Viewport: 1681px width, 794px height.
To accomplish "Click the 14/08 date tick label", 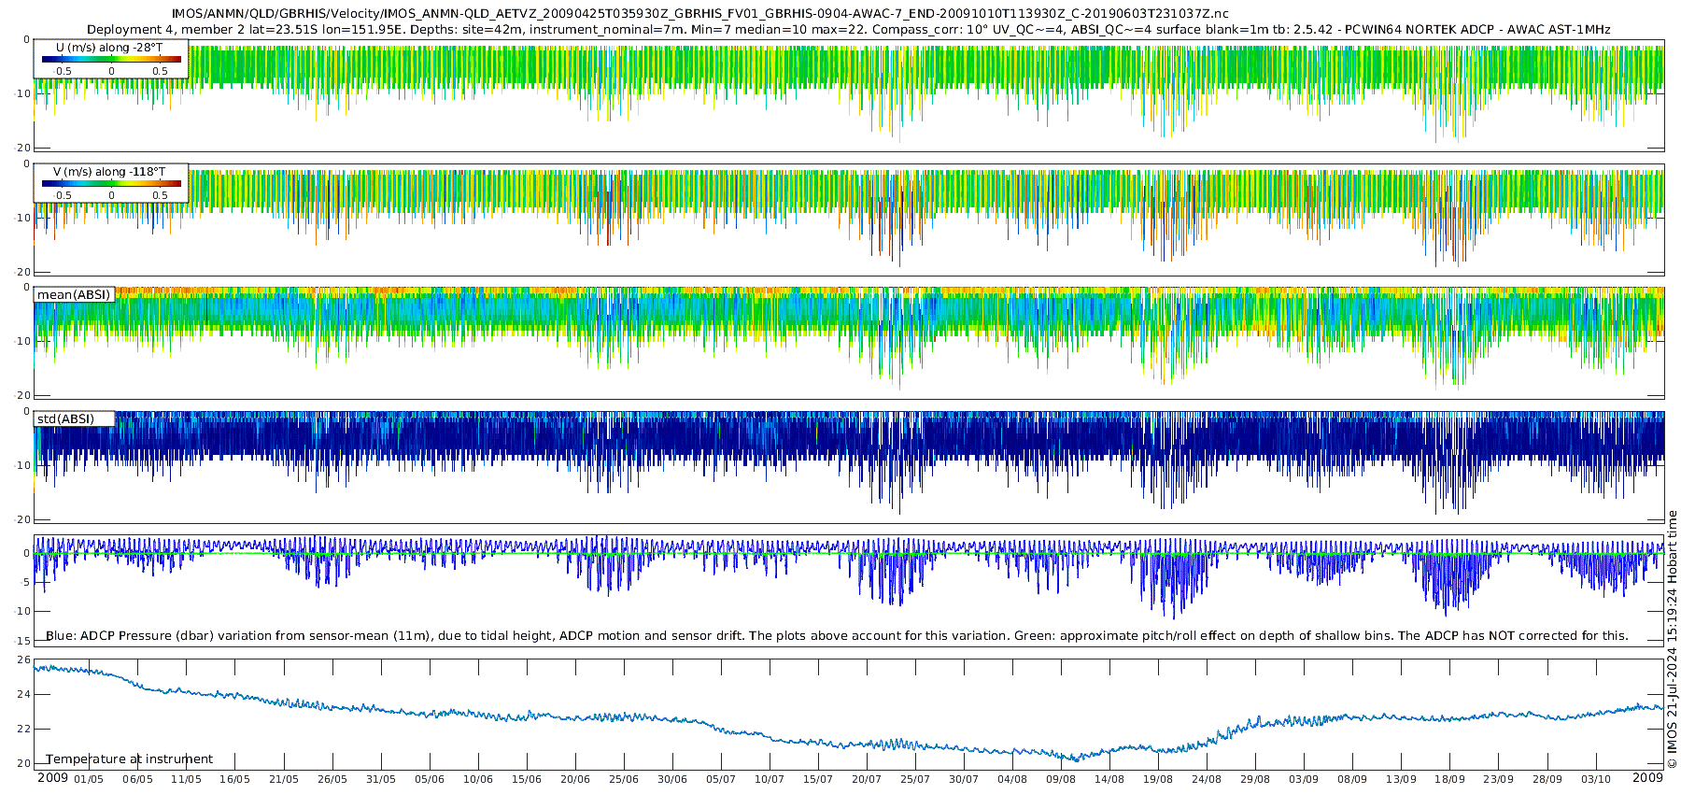I will tap(1109, 779).
